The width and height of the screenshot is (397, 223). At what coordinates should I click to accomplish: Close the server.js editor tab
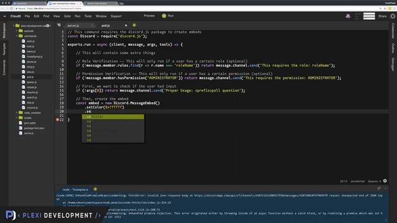click(x=92, y=25)
